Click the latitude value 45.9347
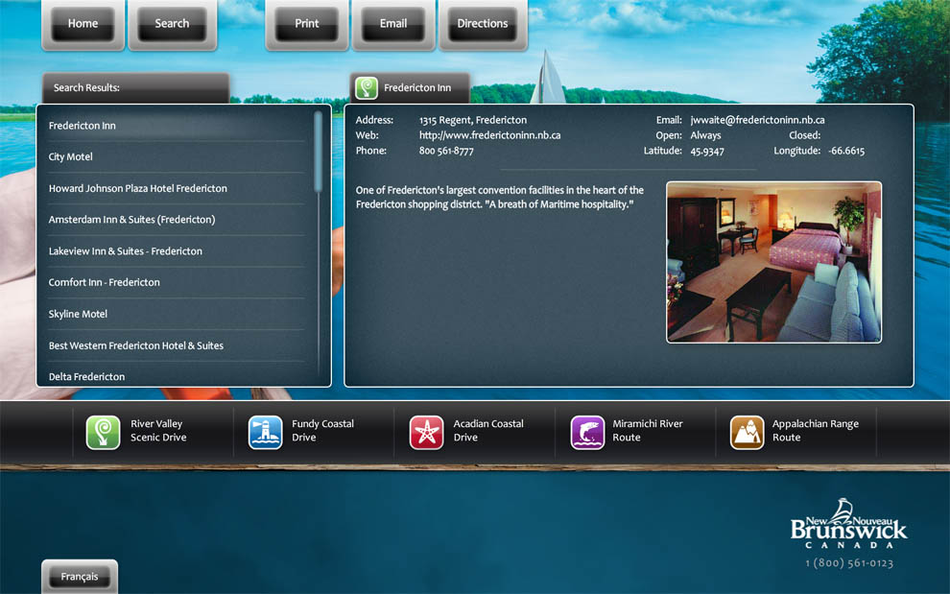950x594 pixels. [707, 151]
